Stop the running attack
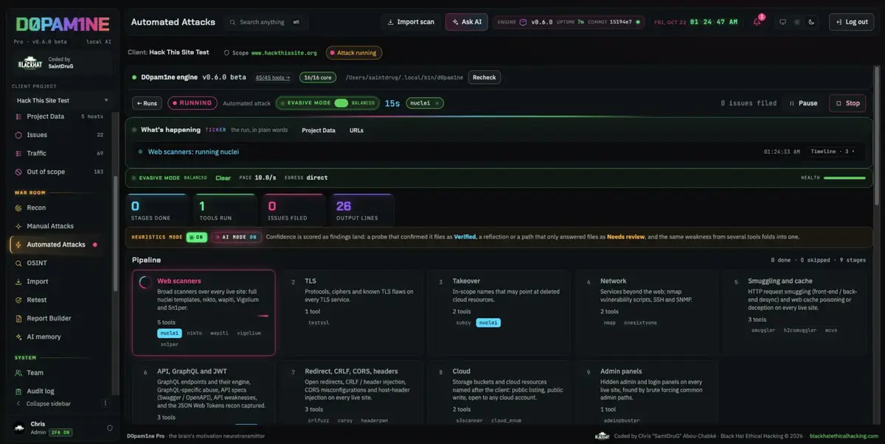885x444 pixels. [x=847, y=103]
